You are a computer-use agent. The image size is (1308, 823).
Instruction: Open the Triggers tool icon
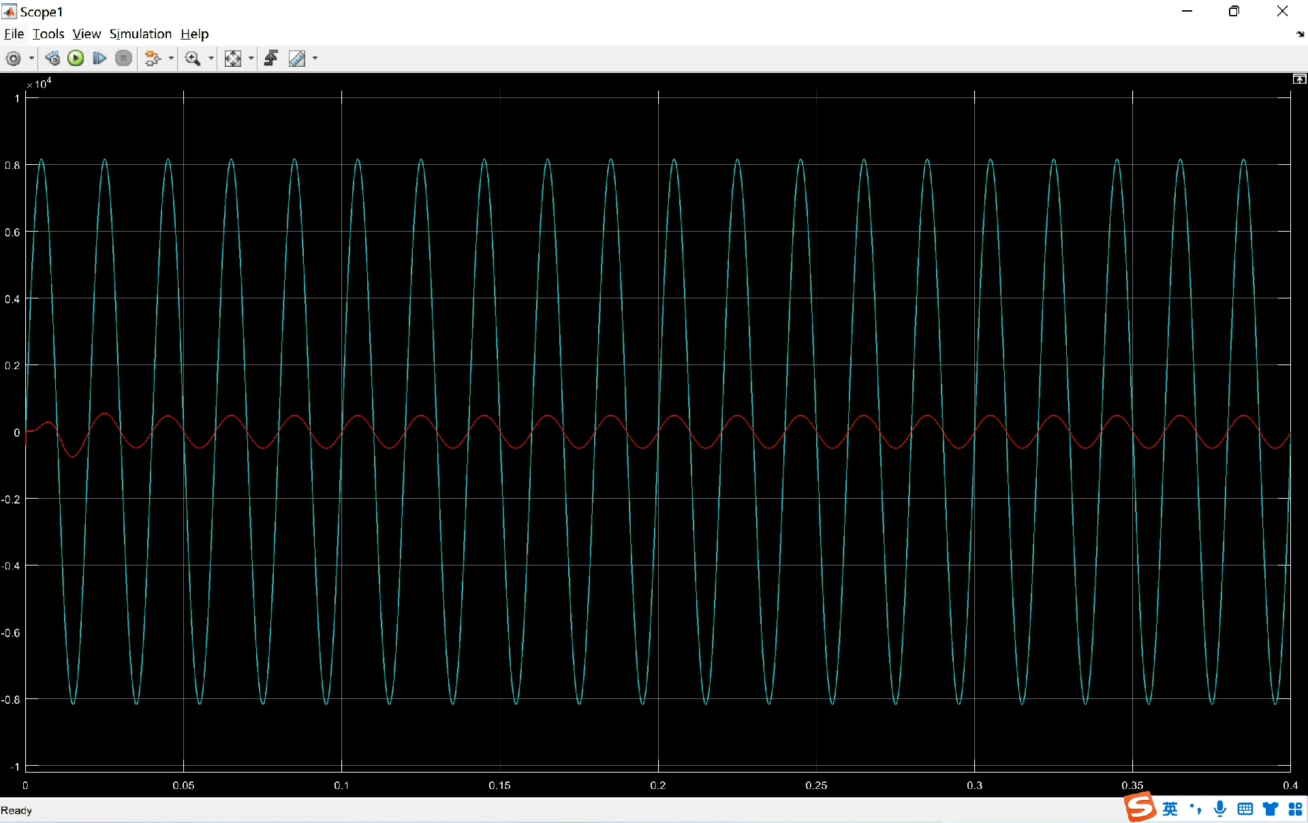271,59
